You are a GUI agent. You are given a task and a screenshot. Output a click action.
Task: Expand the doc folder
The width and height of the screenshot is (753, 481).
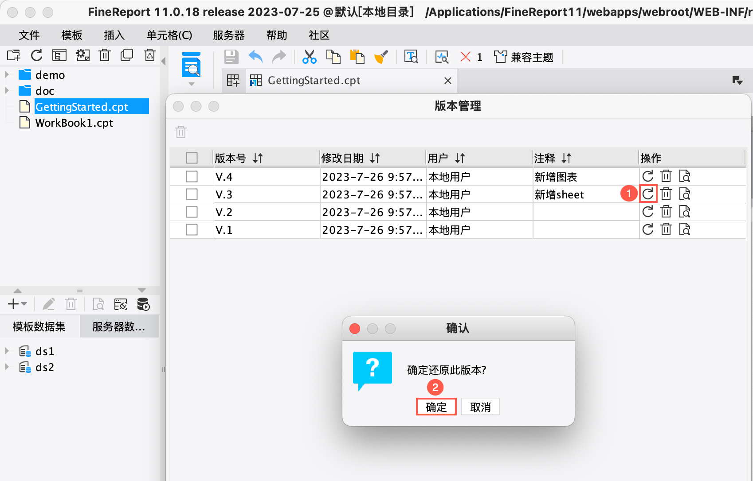(x=7, y=90)
